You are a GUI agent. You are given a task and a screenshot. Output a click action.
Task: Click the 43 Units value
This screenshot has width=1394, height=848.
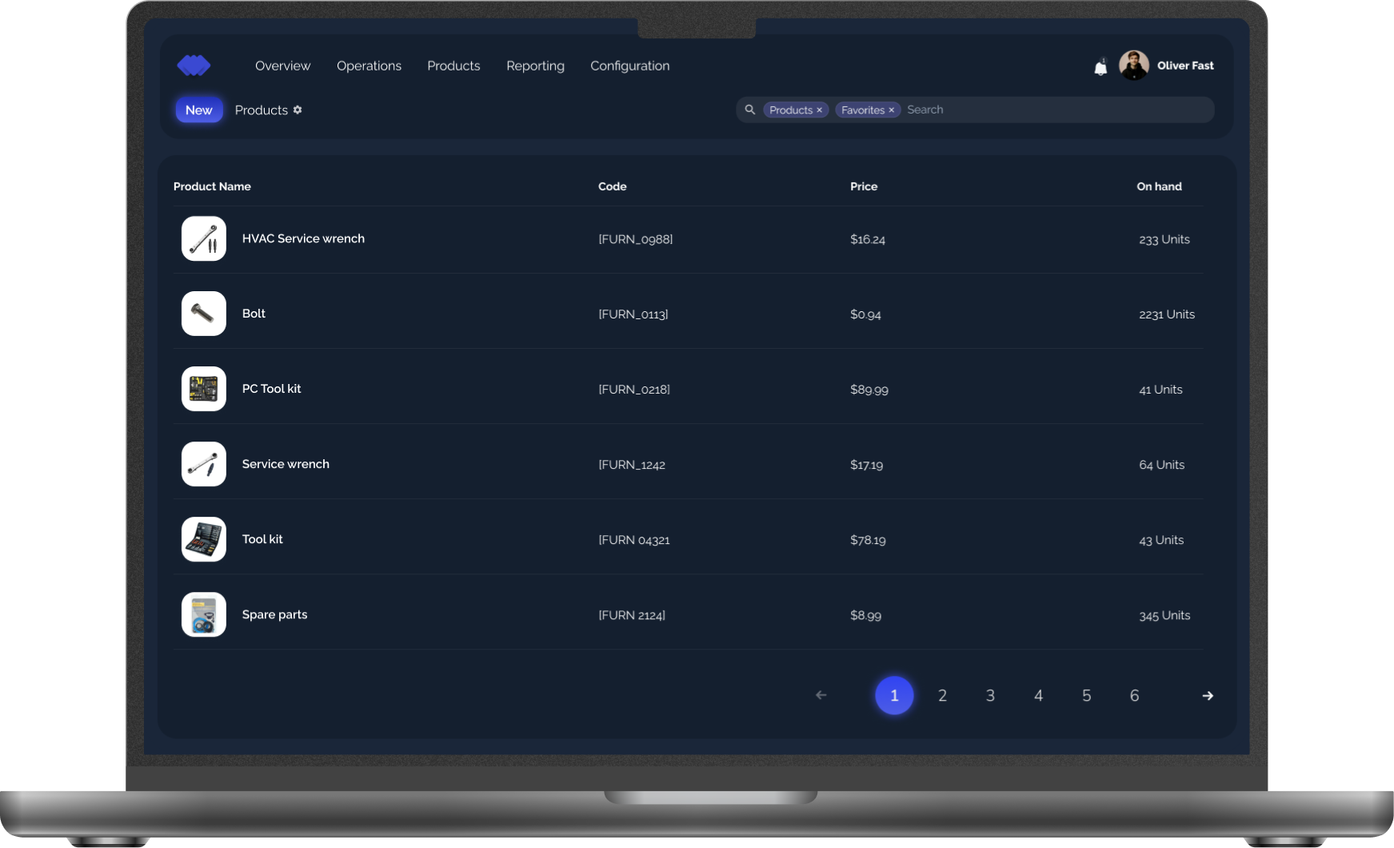coord(1161,540)
